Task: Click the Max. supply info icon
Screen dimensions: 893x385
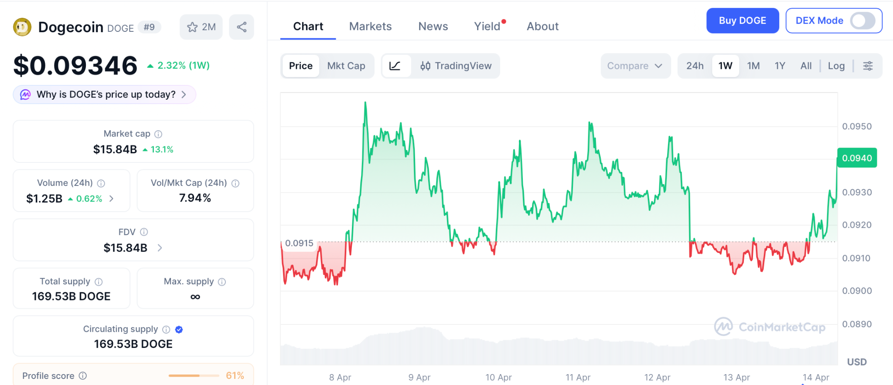Action: click(222, 282)
